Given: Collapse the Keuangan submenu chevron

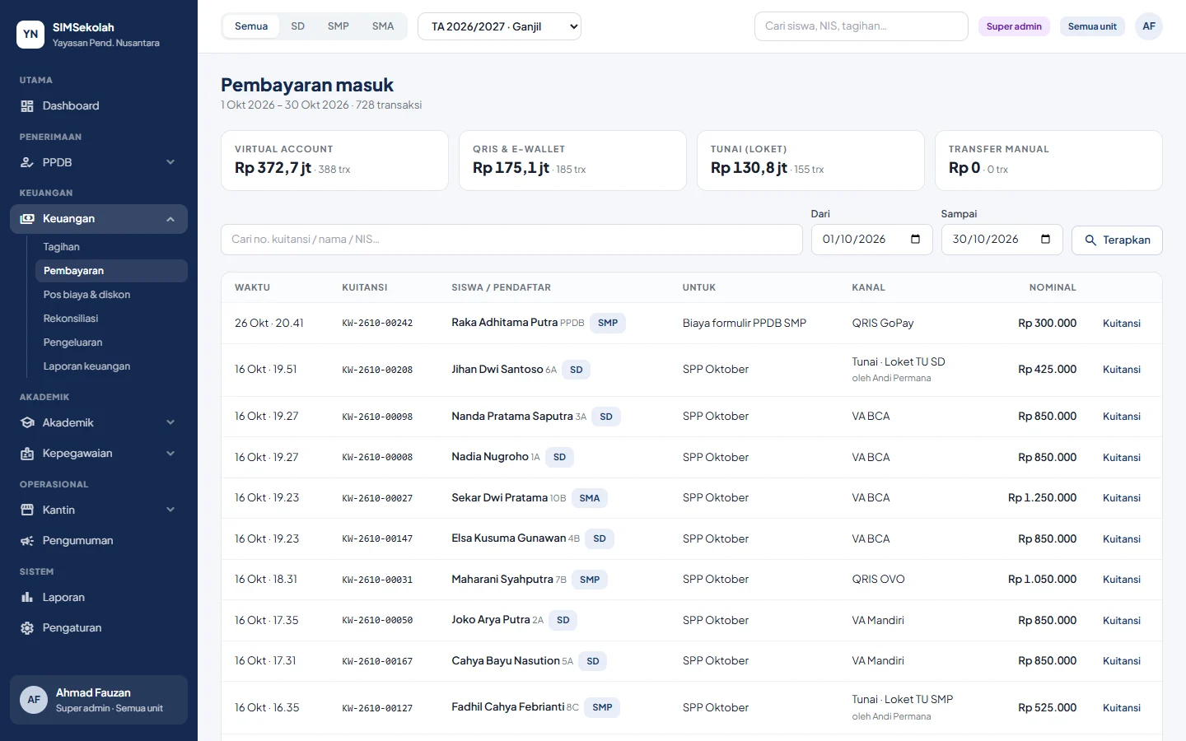Looking at the screenshot, I should pos(170,219).
